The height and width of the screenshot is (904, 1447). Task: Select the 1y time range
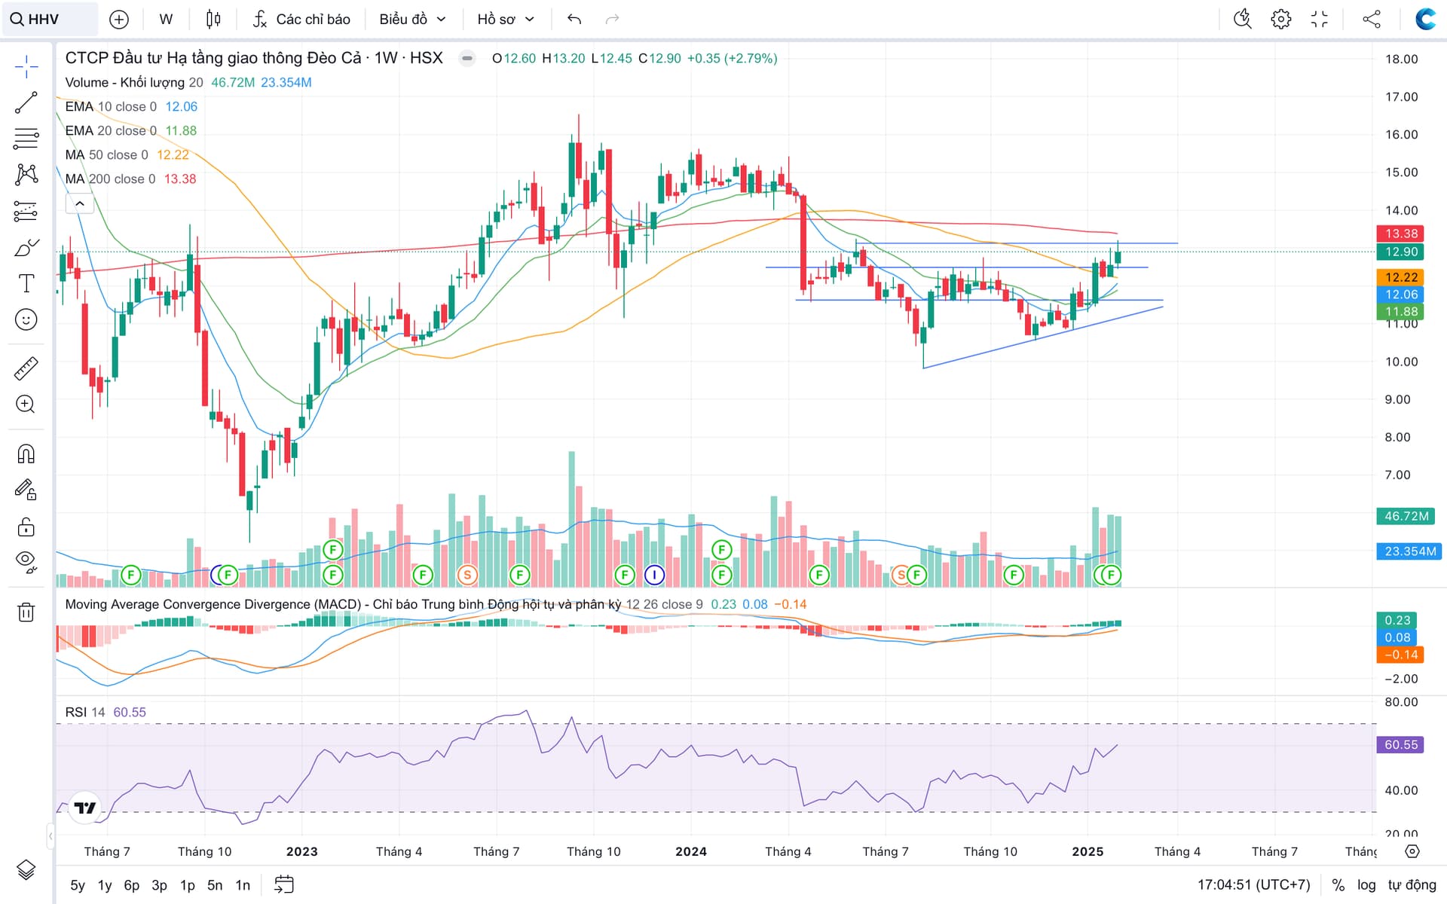click(x=105, y=884)
